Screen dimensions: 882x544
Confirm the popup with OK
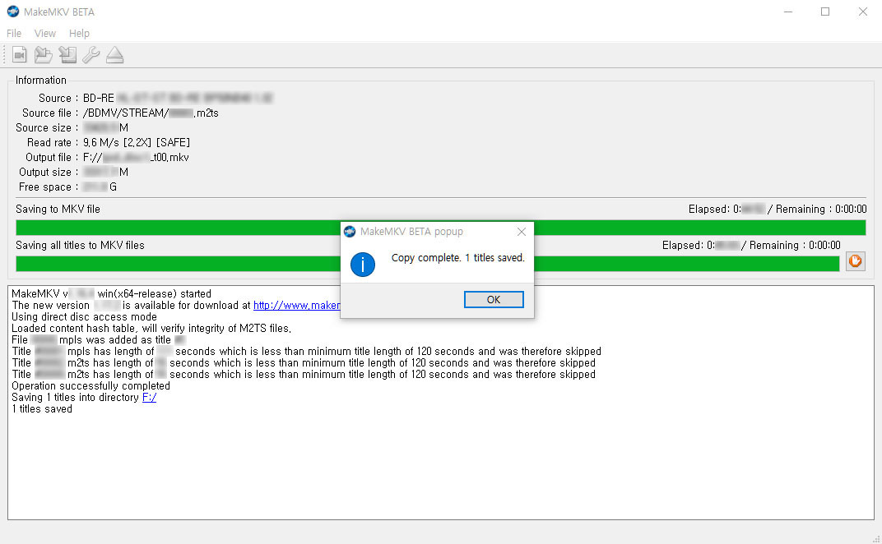494,300
